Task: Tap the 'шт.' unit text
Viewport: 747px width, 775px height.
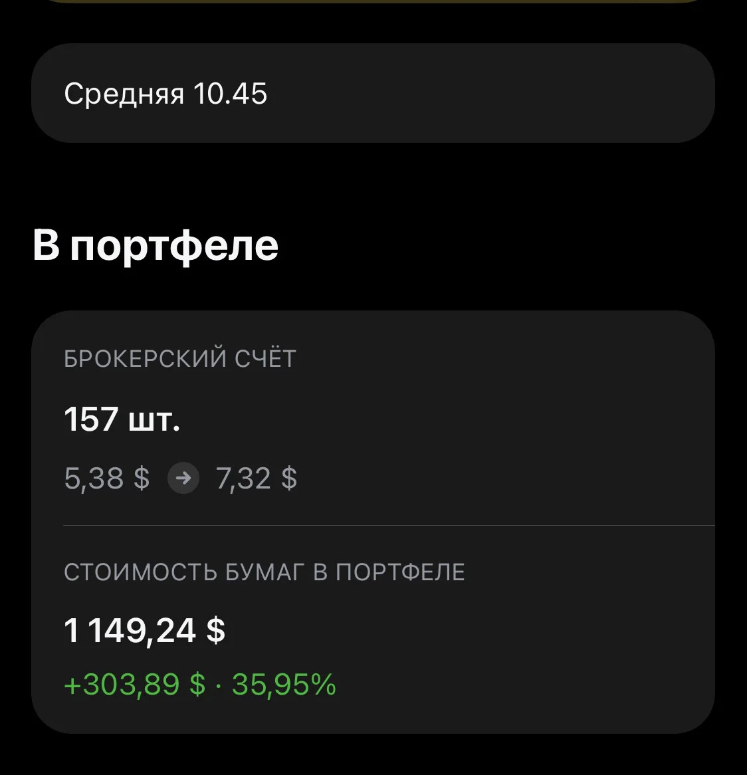Action: coord(154,421)
